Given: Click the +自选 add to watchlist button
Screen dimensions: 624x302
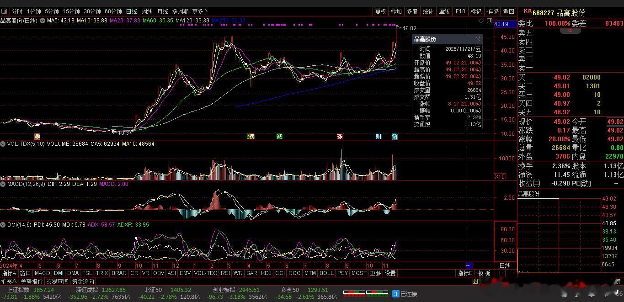Looking at the screenshot, I should click(492, 11).
